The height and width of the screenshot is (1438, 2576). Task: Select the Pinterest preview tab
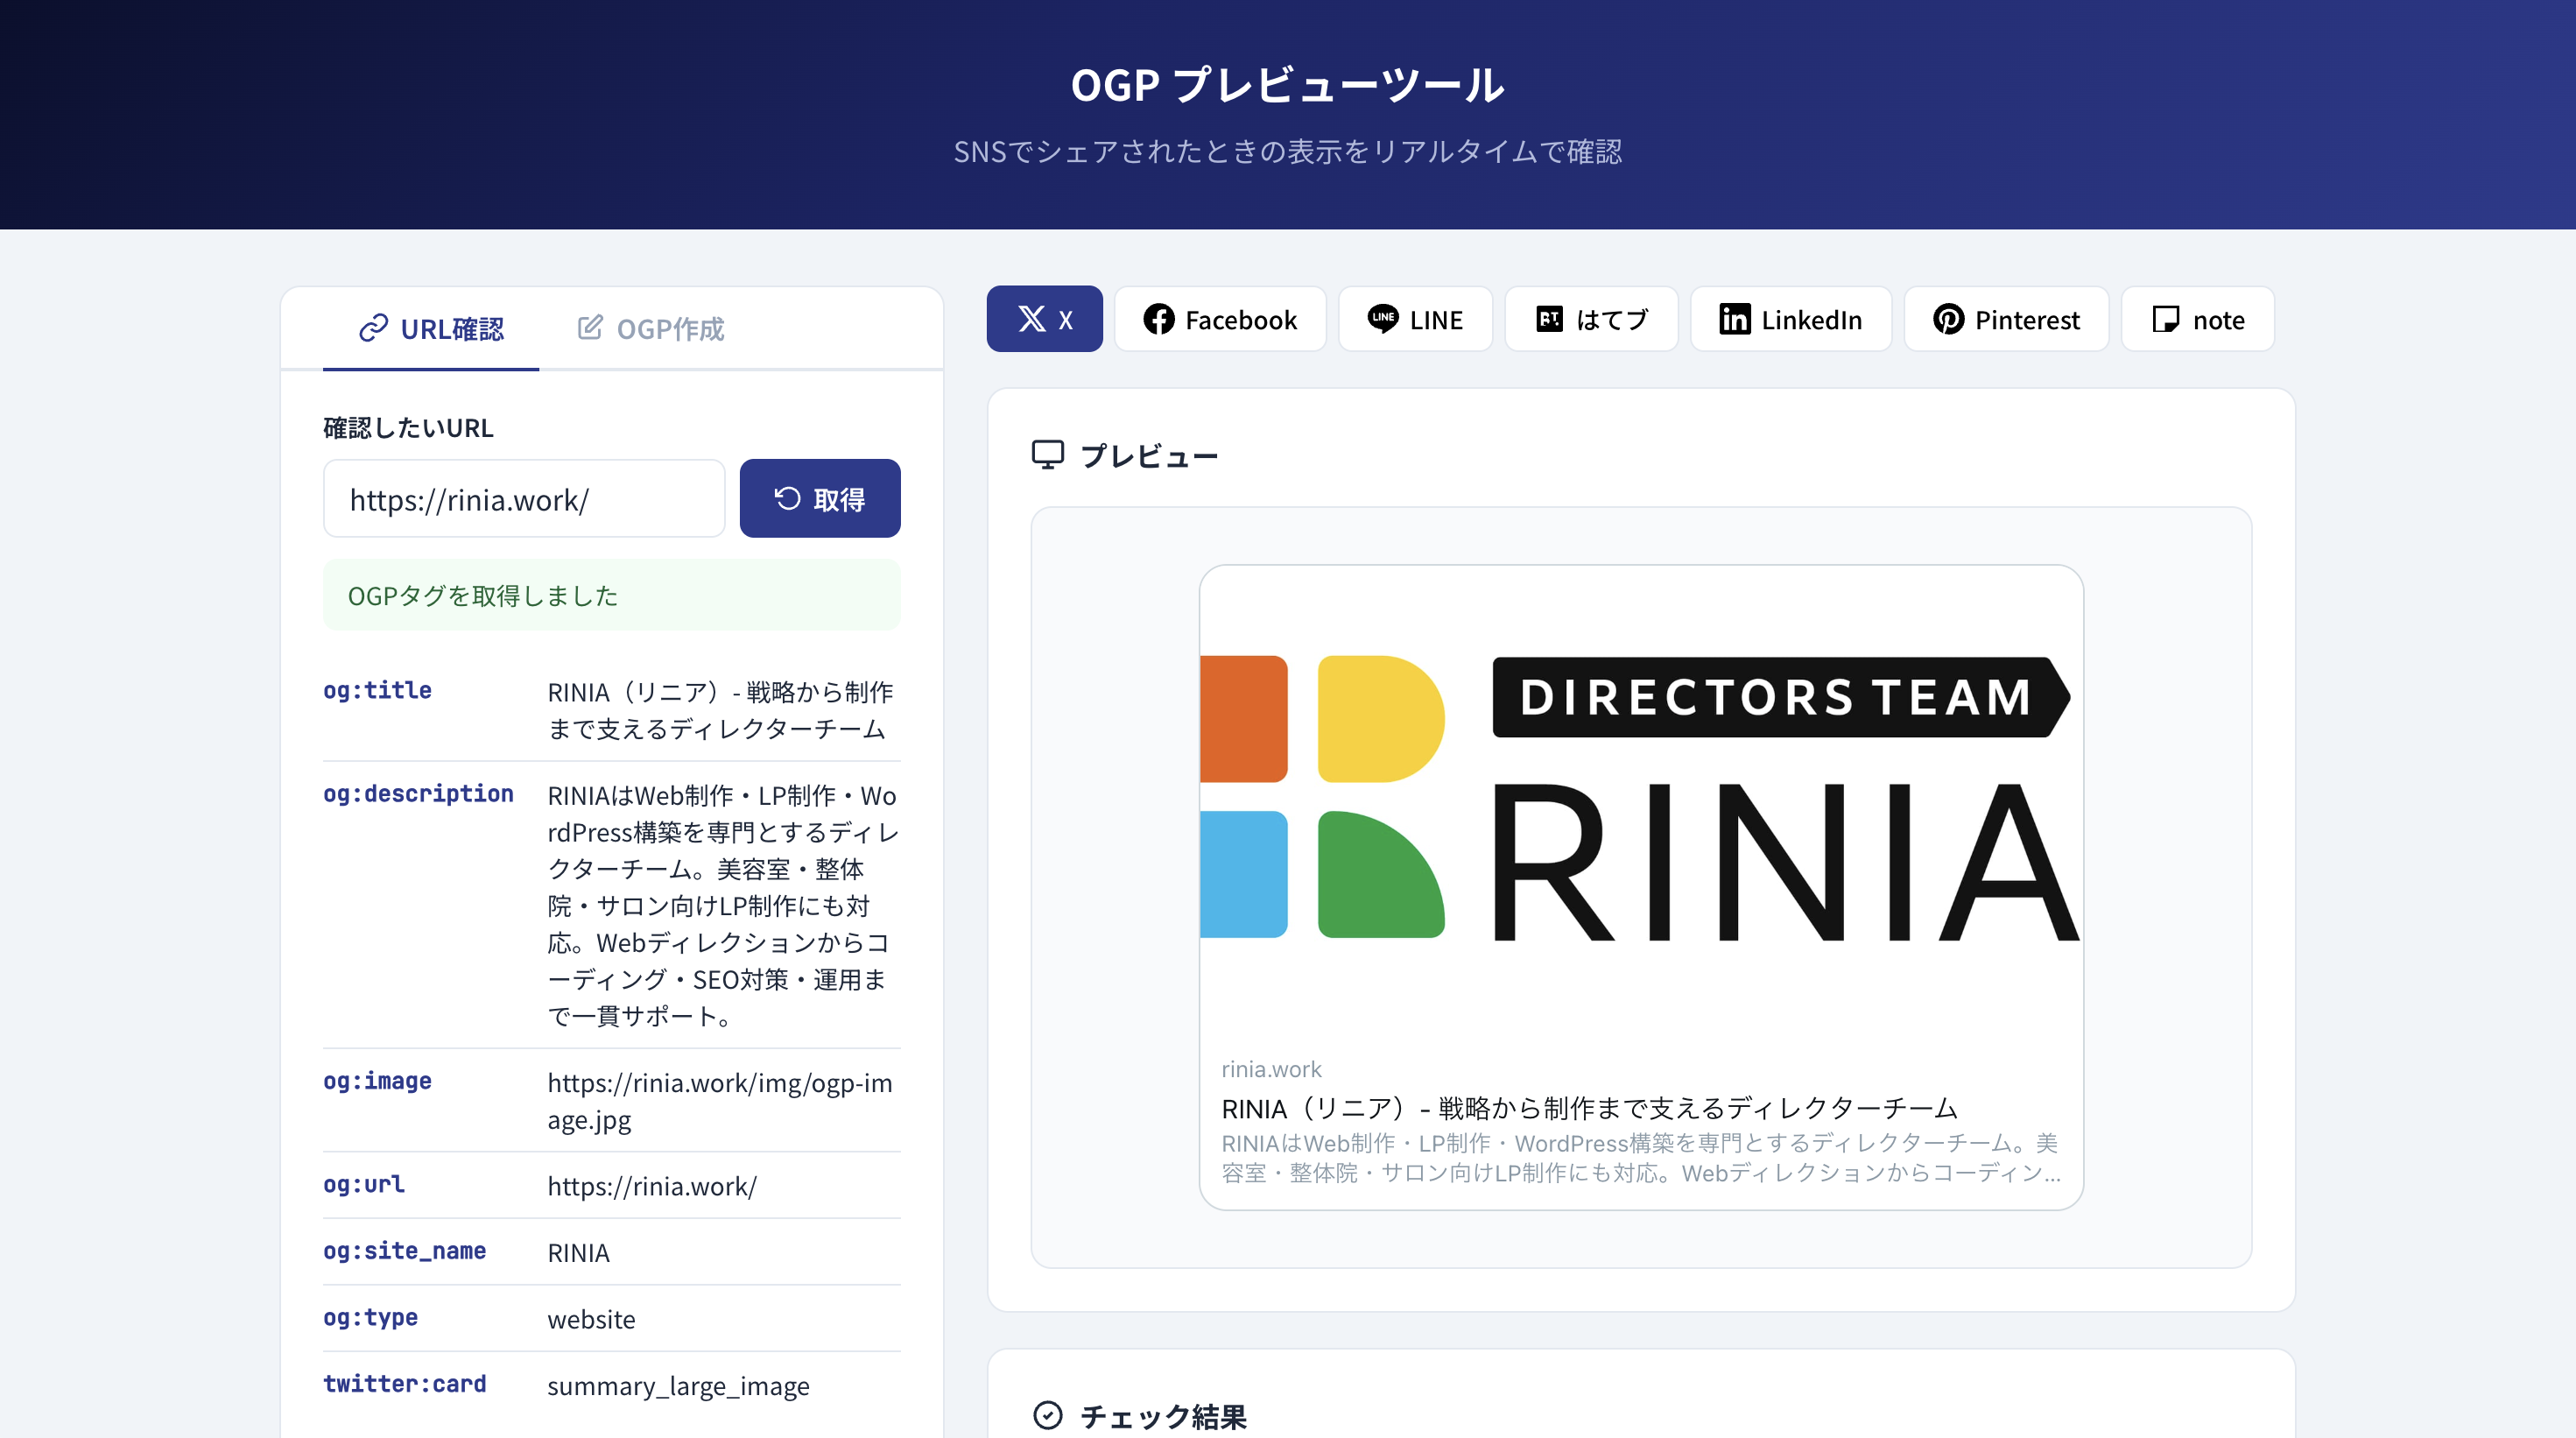point(2006,319)
